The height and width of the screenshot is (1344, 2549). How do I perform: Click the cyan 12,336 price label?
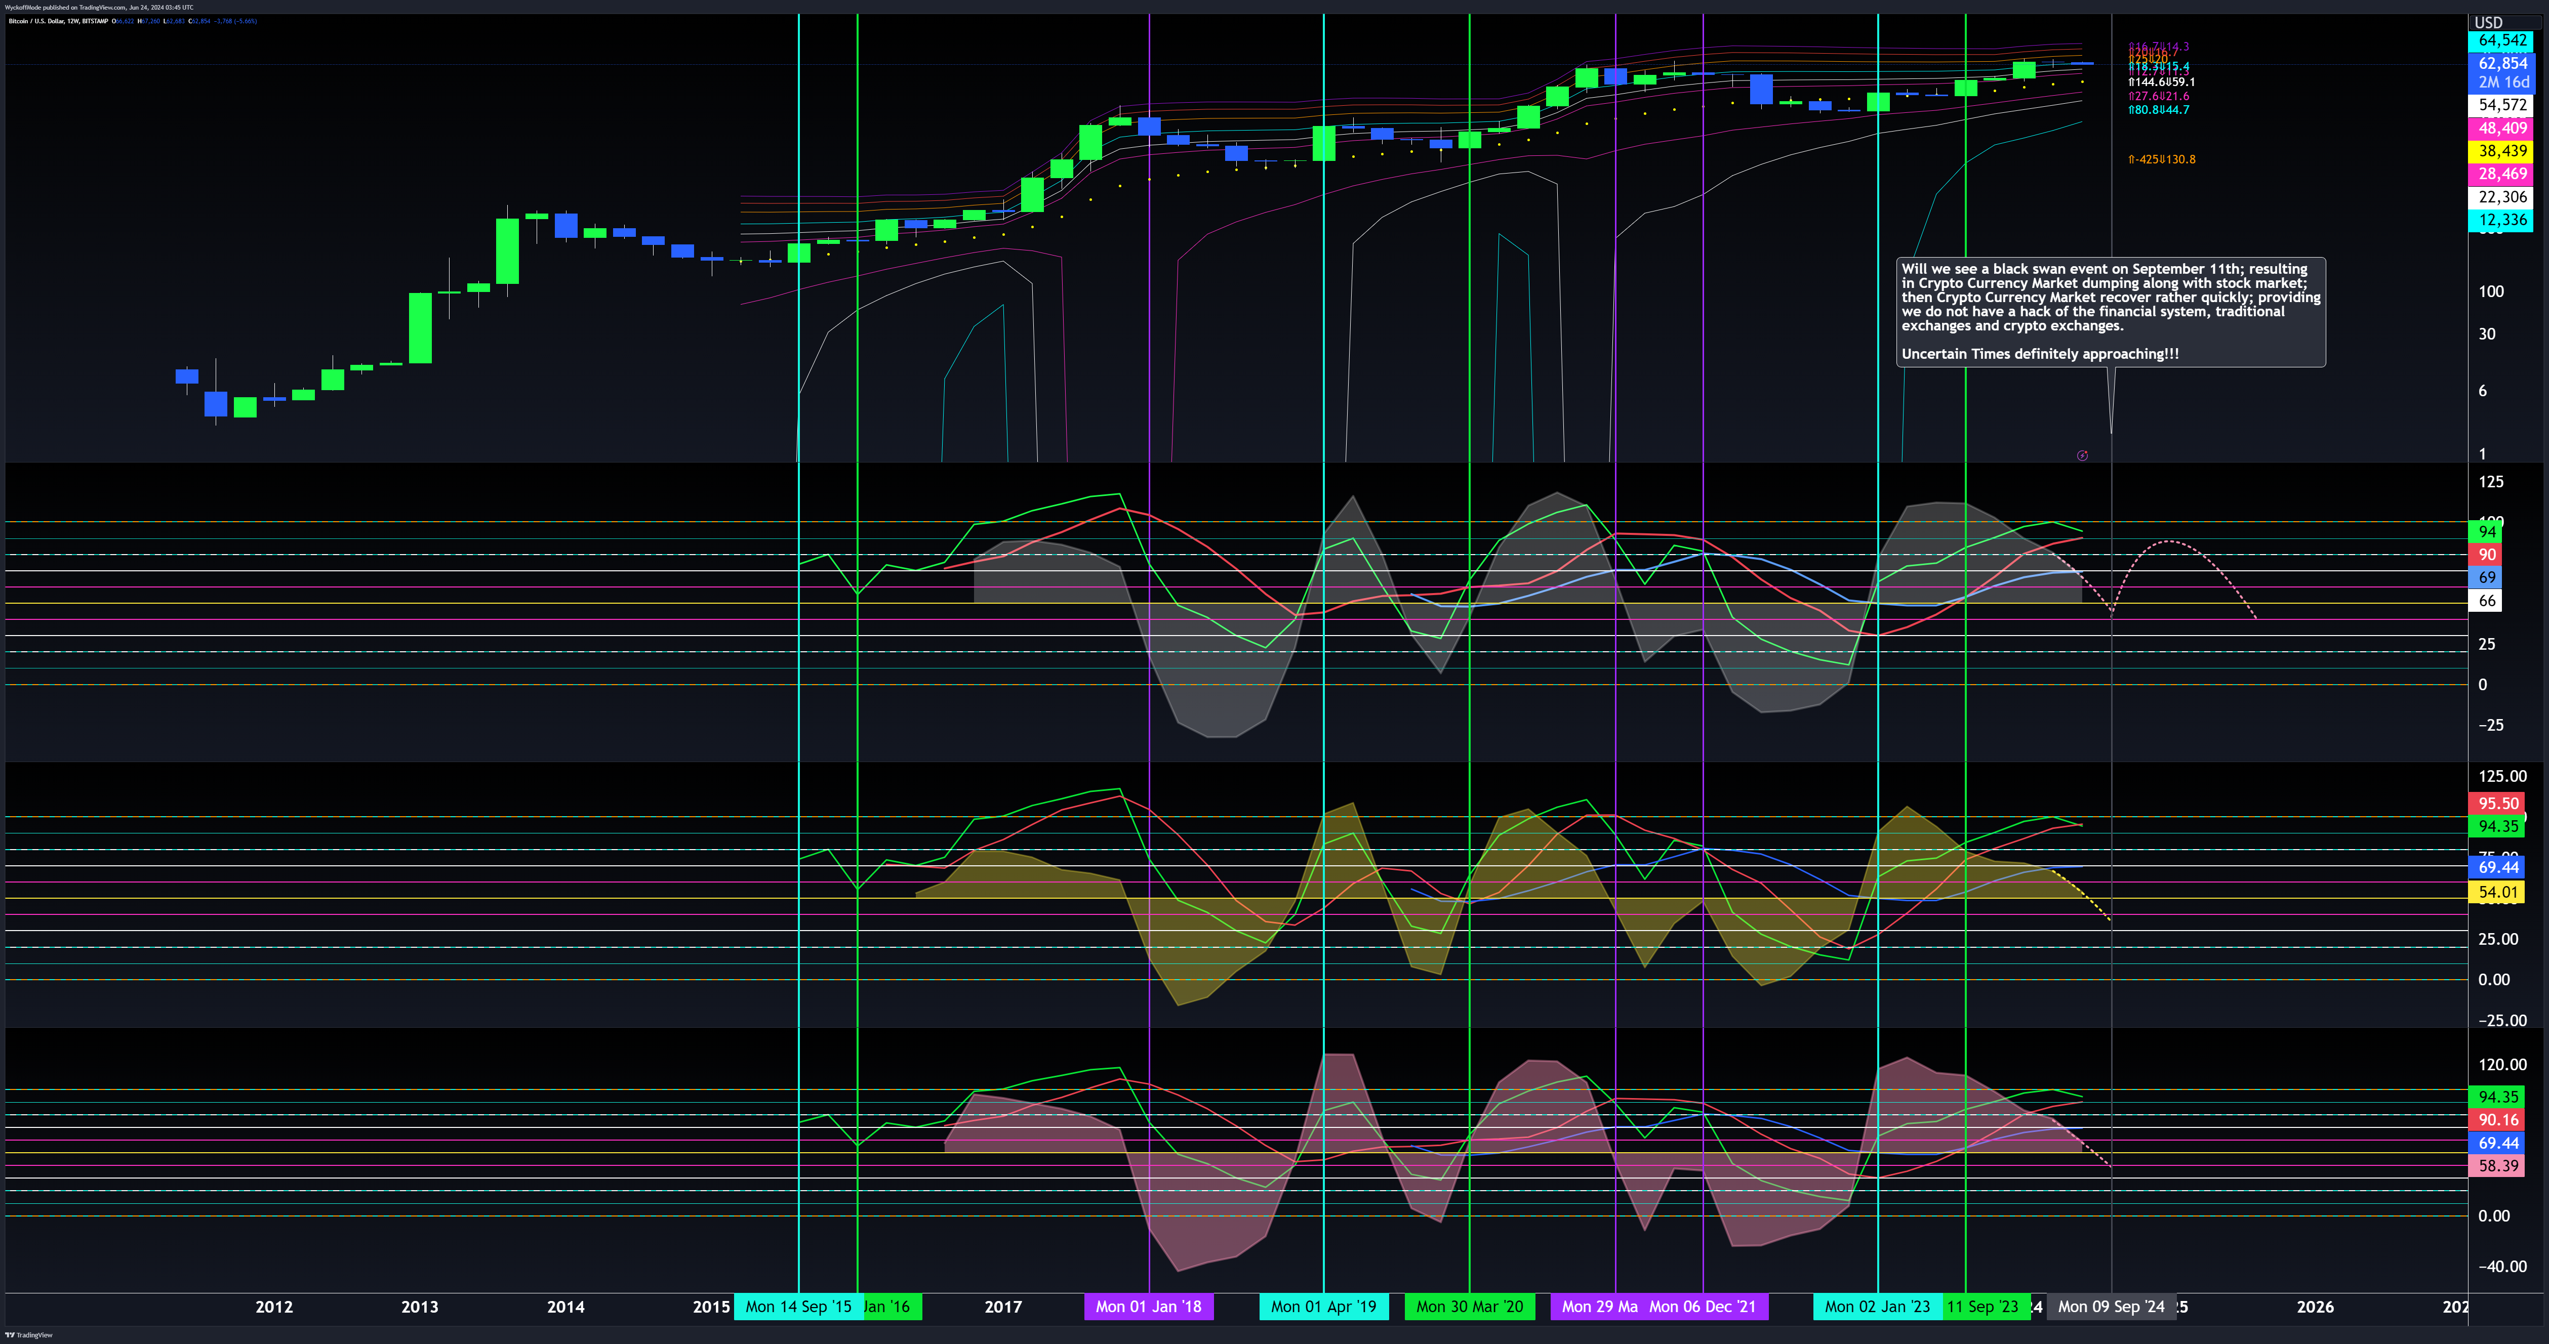click(x=2501, y=220)
